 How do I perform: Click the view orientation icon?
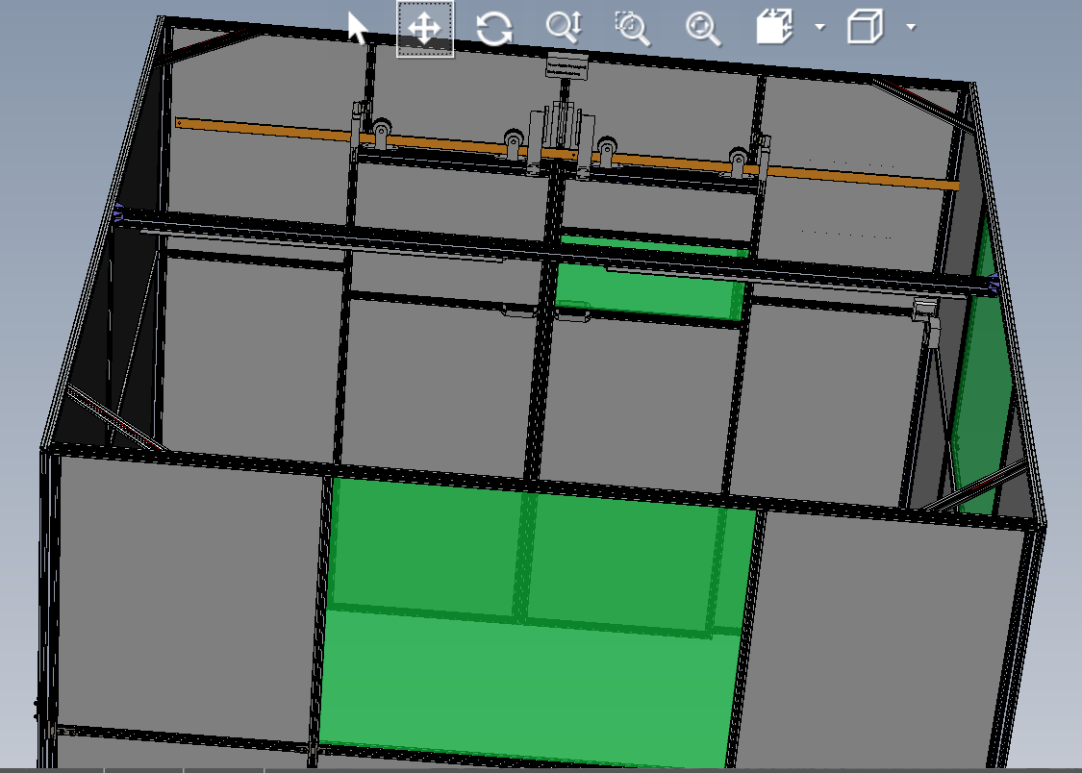[774, 27]
